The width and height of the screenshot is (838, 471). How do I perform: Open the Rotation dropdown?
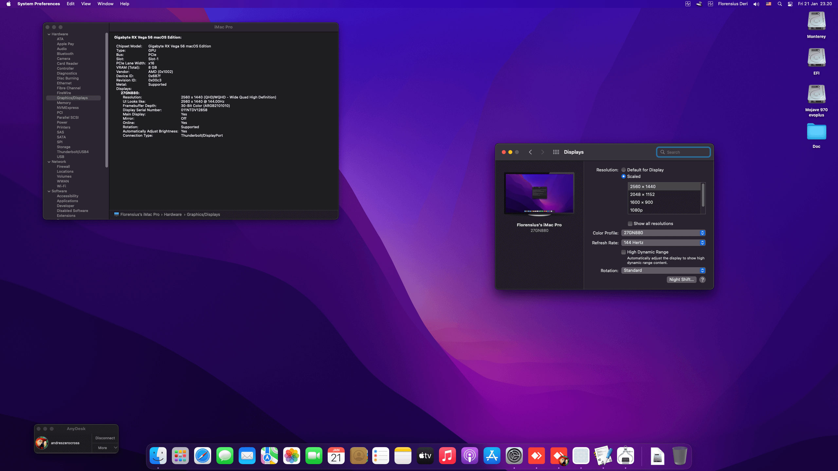pos(663,270)
